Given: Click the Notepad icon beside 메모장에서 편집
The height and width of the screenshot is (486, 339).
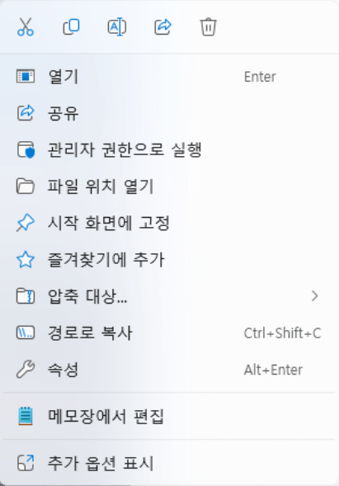Looking at the screenshot, I should coord(26,416).
